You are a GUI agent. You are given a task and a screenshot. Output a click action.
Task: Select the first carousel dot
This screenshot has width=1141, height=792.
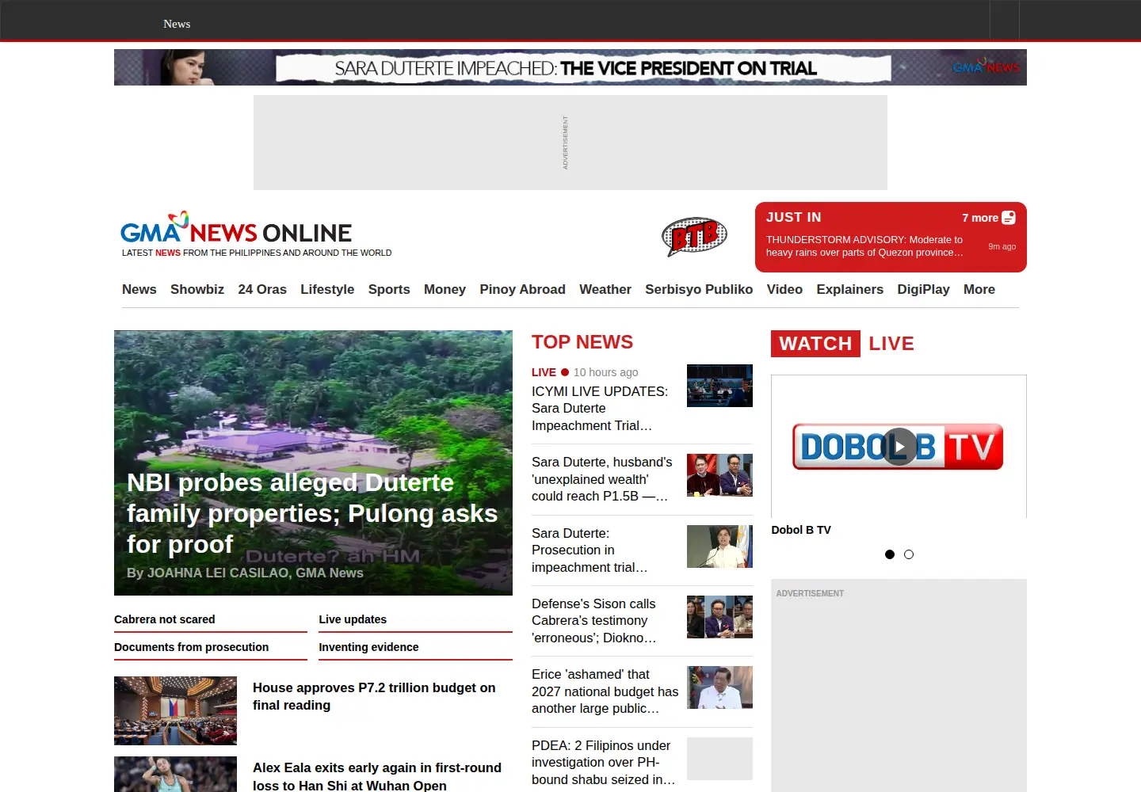pyautogui.click(x=890, y=554)
